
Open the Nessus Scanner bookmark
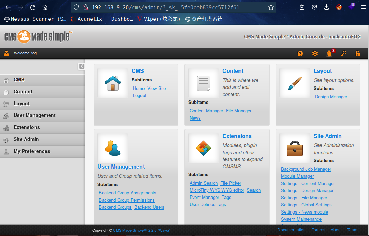coord(35,19)
